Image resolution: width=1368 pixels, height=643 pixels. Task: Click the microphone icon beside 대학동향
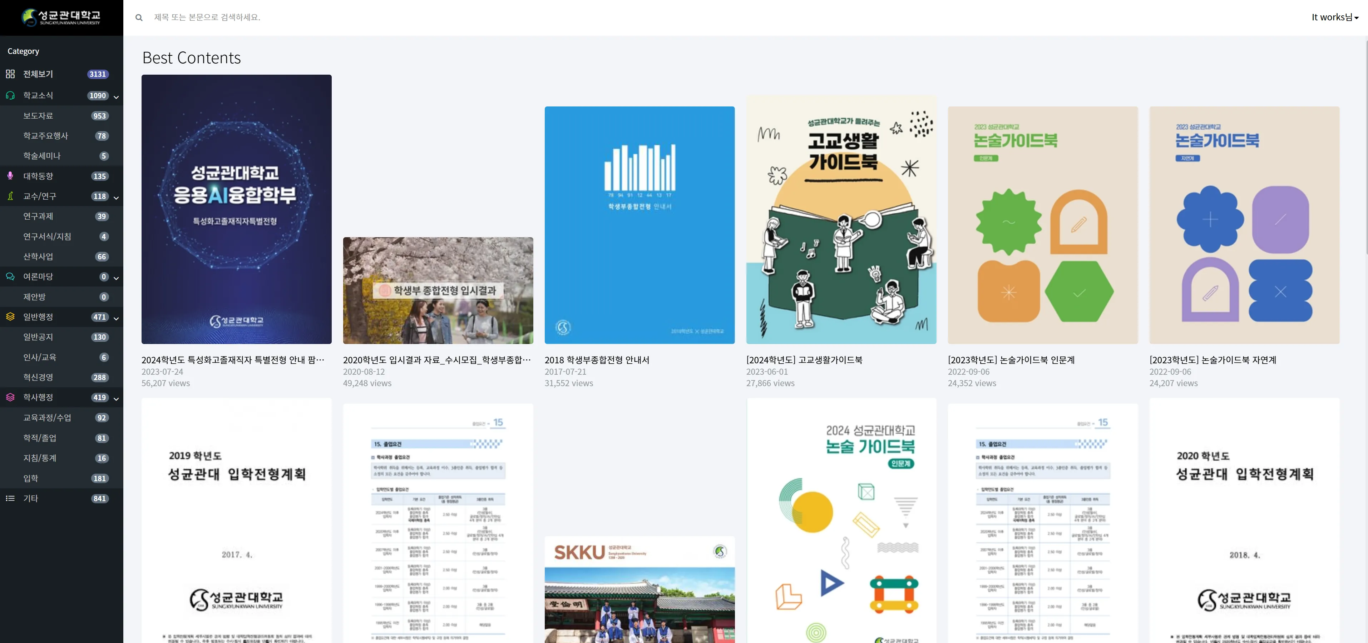10,176
